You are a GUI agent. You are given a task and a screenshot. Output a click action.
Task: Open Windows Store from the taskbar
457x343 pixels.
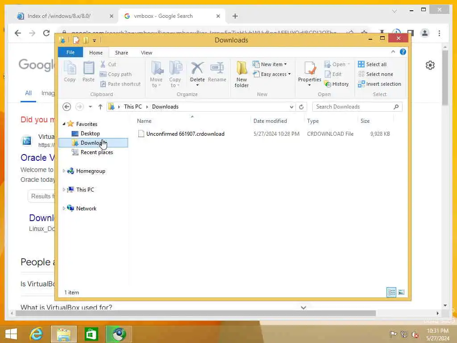tap(91, 334)
